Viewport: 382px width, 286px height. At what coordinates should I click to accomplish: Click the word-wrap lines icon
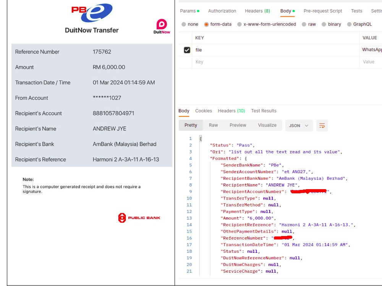pos(322,125)
